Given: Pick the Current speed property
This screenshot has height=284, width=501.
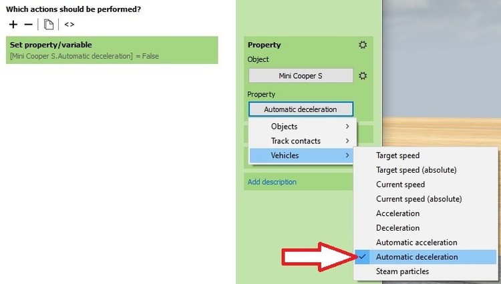Looking at the screenshot, I should (401, 185).
